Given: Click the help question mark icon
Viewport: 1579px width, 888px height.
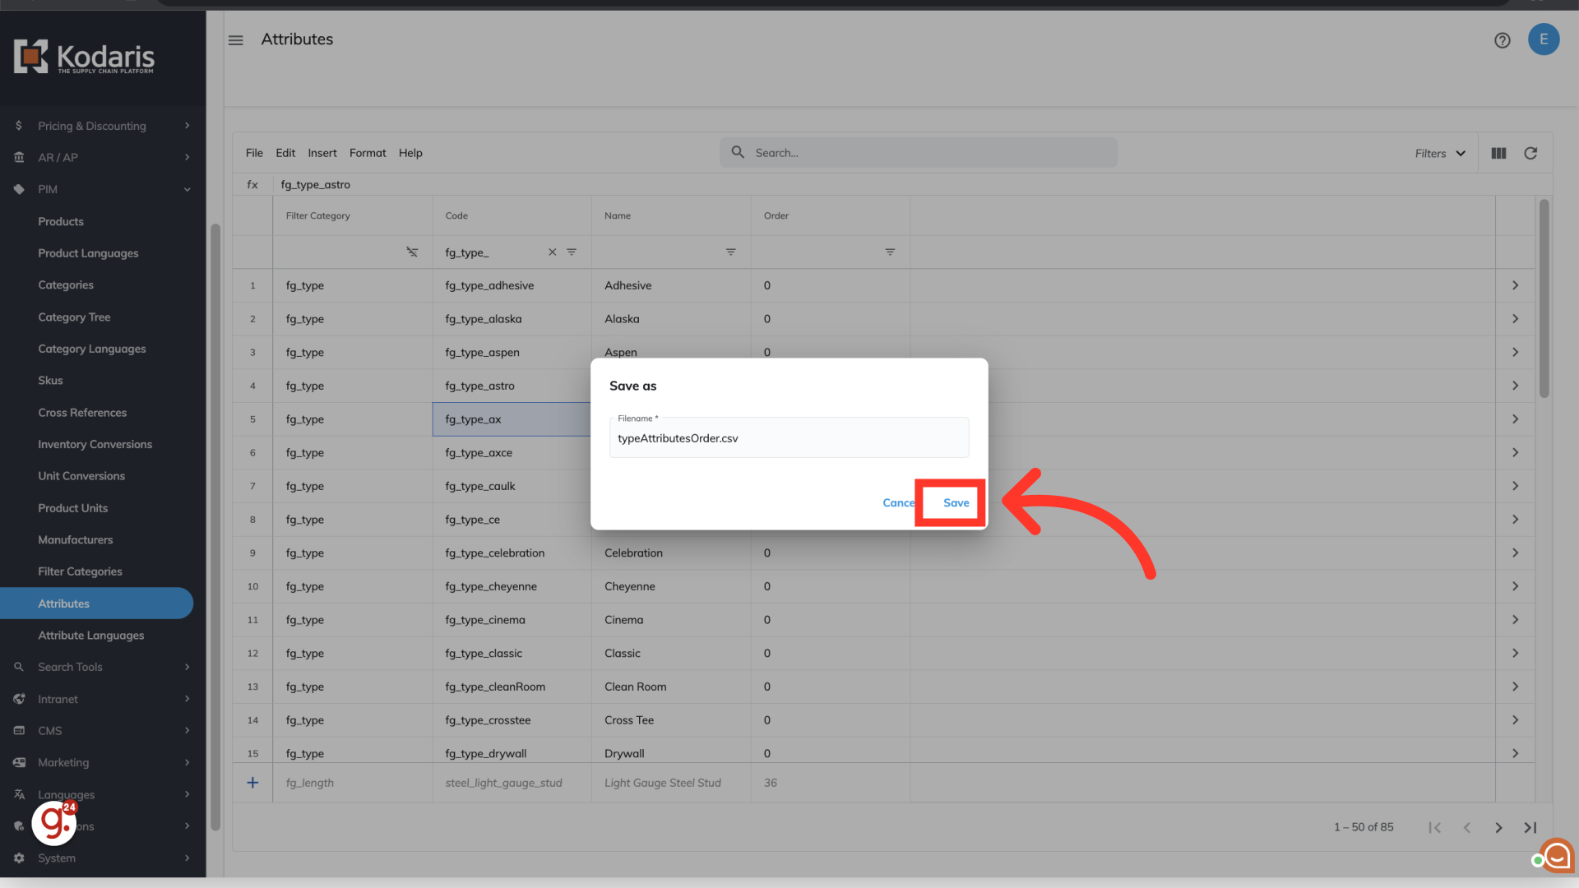Looking at the screenshot, I should (1502, 40).
